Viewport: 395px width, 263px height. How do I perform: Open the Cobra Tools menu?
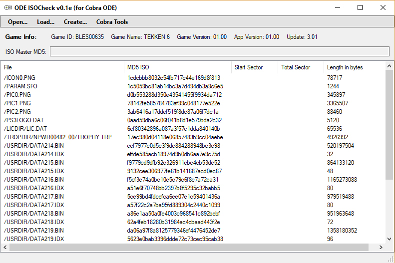(112, 22)
